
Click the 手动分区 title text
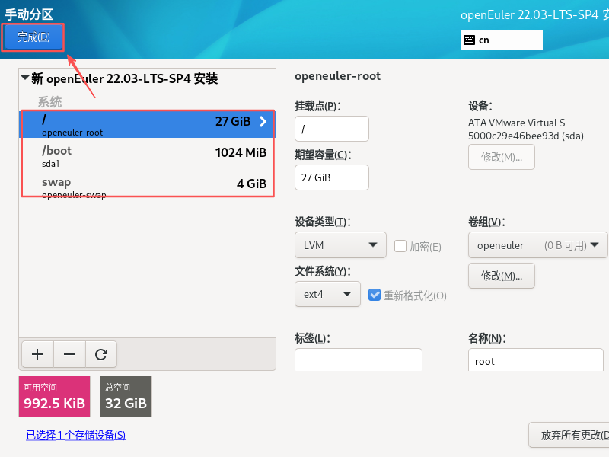click(x=29, y=14)
